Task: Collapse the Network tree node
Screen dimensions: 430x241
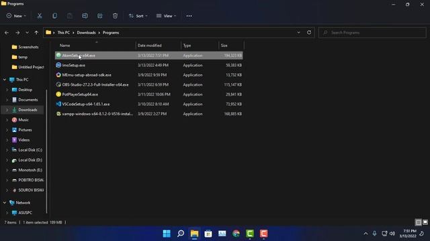Action: [5, 203]
